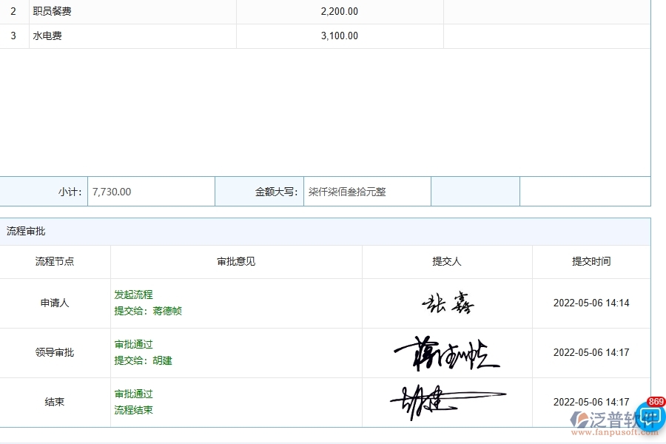Image resolution: width=666 pixels, height=444 pixels.
Task: Click the 小计 total amount 7,730.00
Action: point(111,191)
